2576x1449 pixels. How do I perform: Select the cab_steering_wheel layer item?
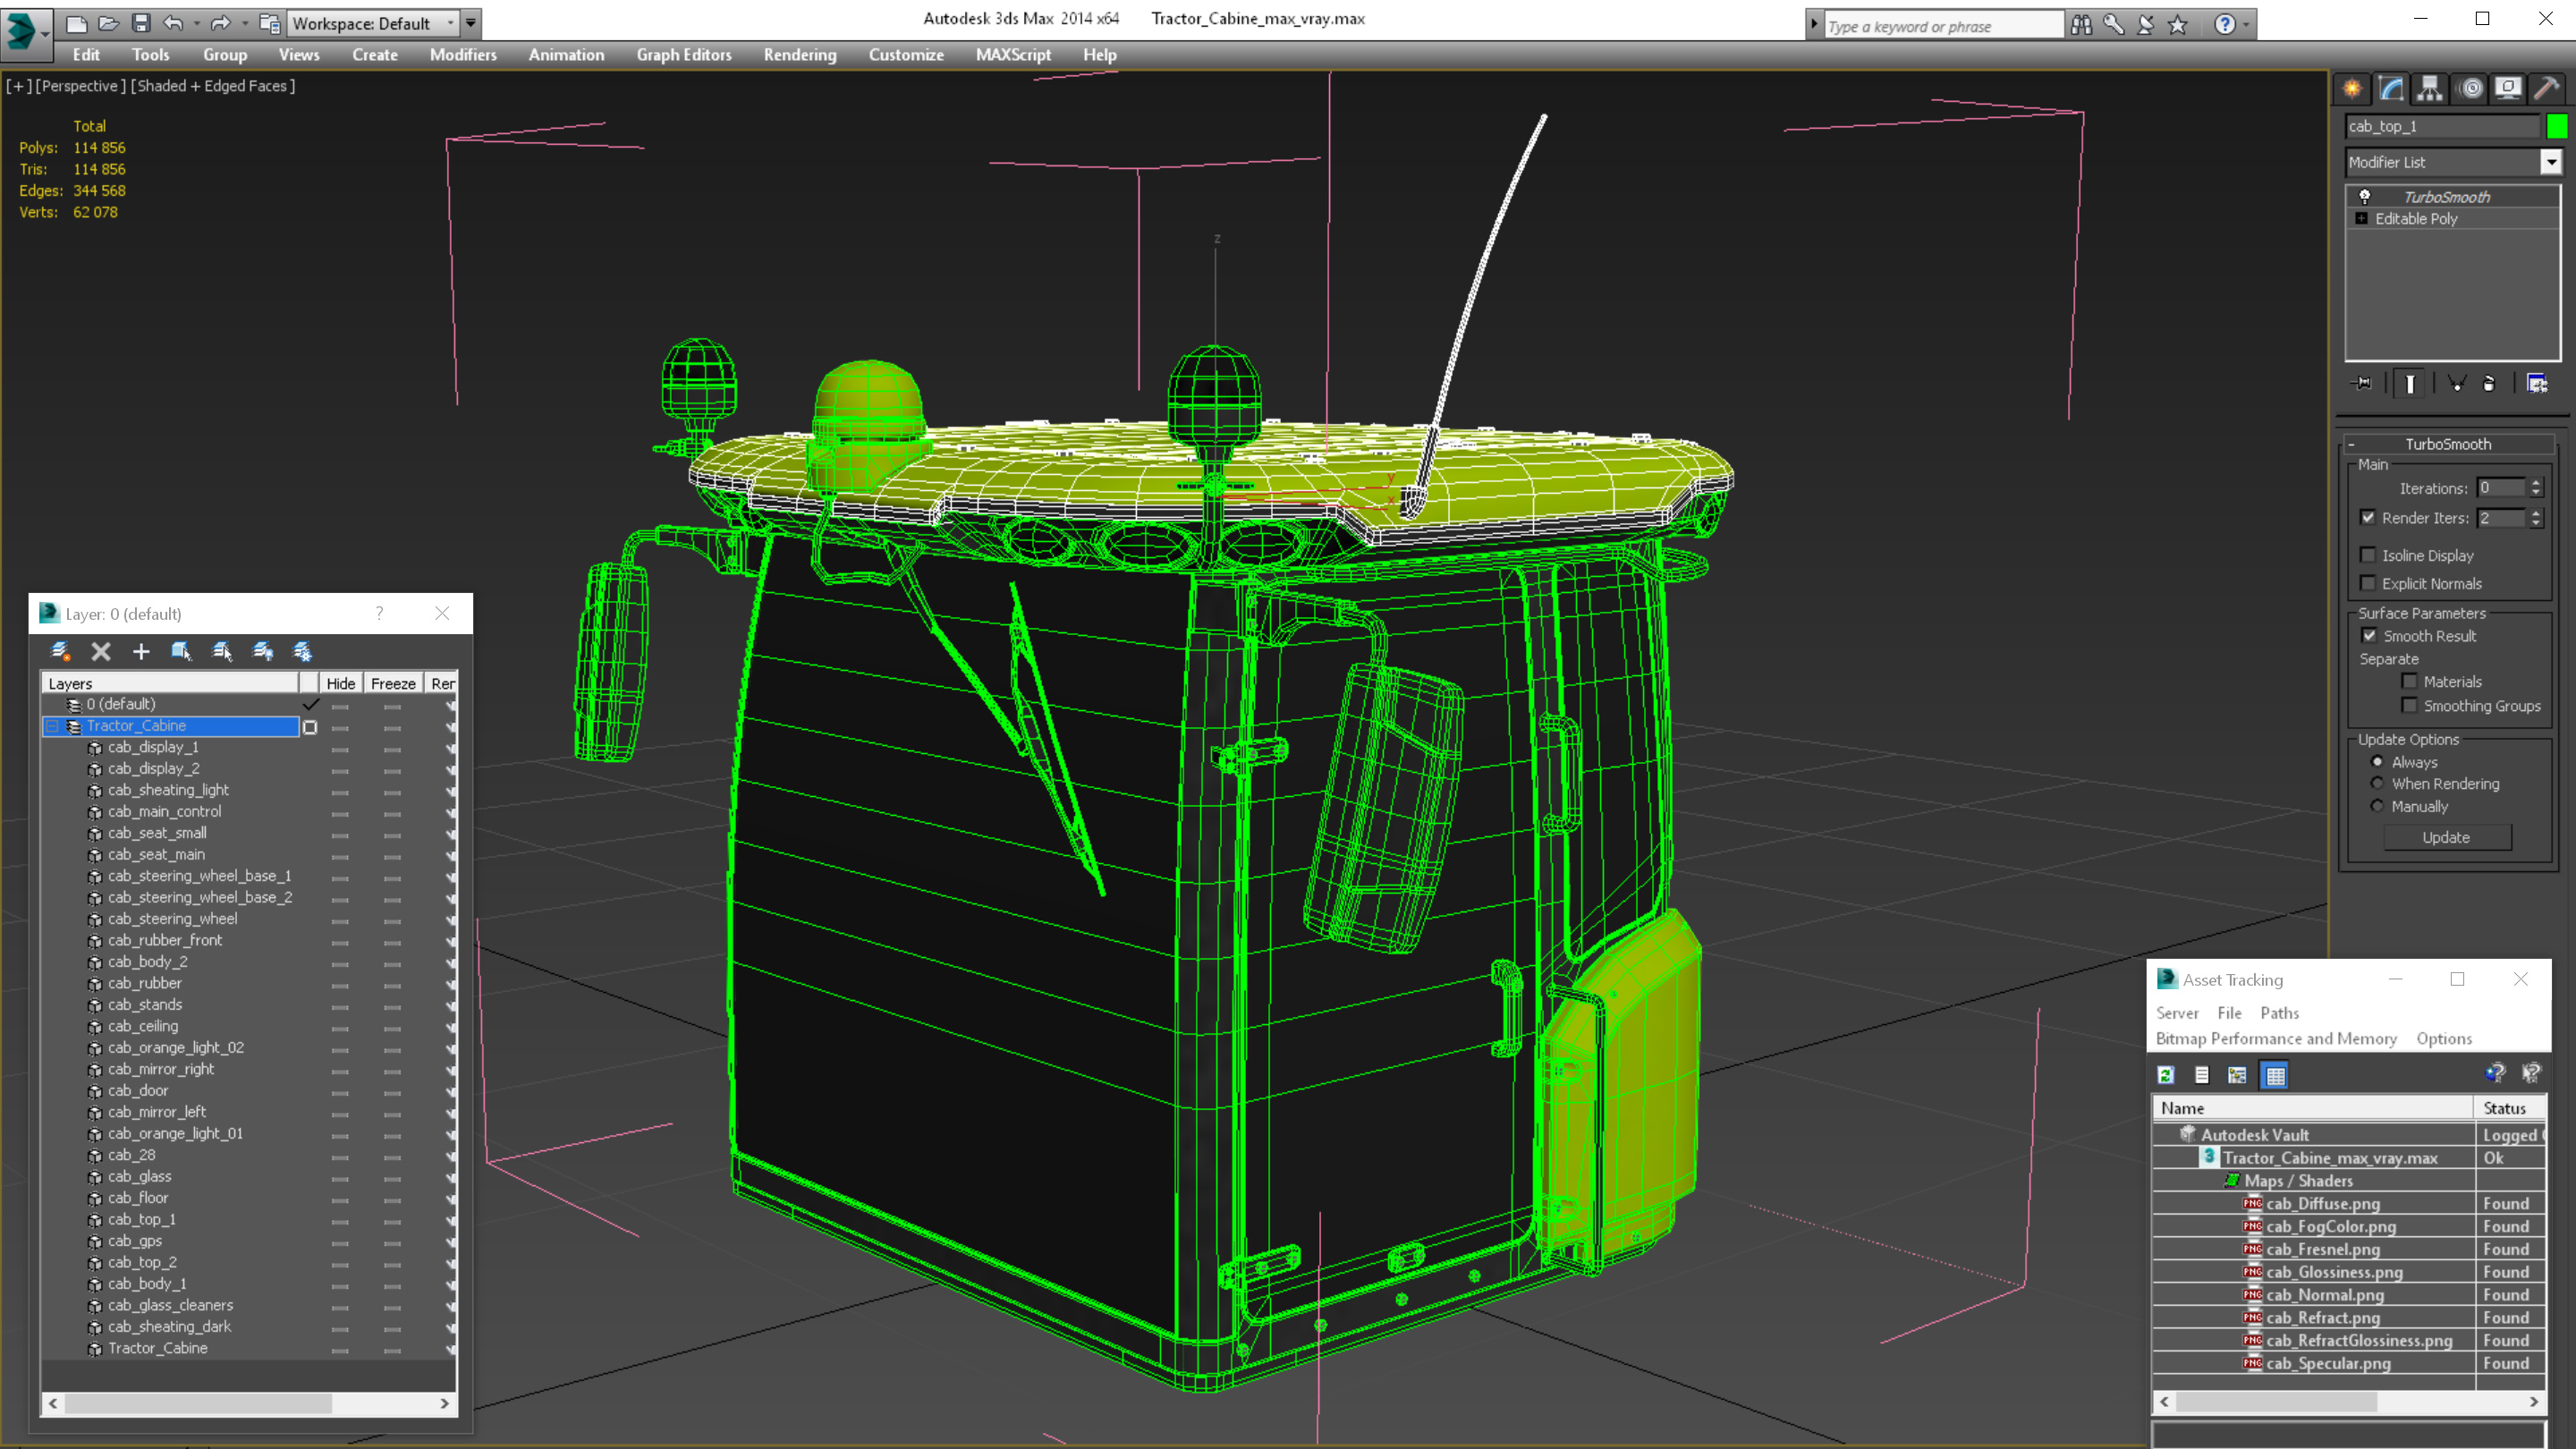point(172,919)
